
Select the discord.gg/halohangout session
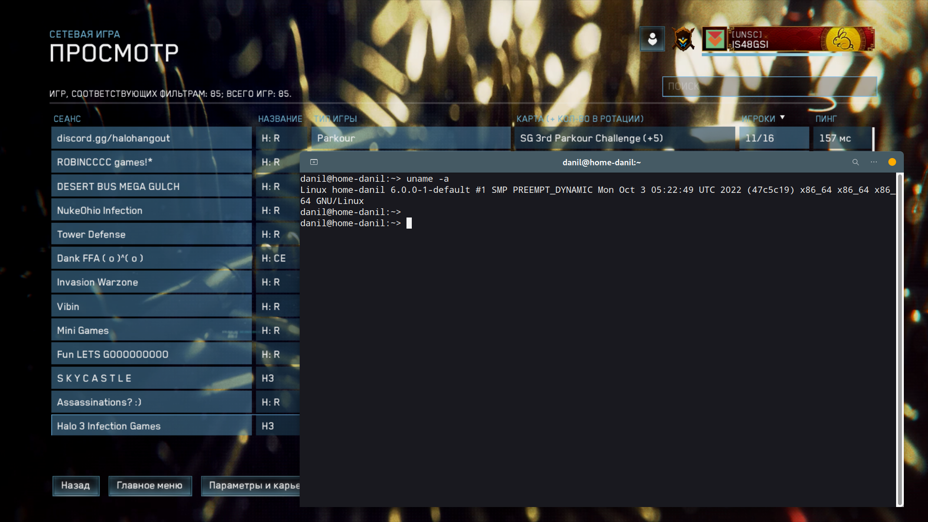(x=151, y=138)
